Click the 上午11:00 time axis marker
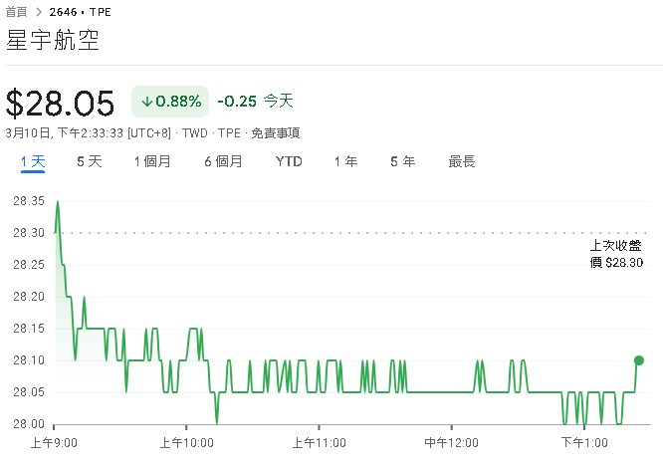The image size is (663, 467). coord(318,442)
